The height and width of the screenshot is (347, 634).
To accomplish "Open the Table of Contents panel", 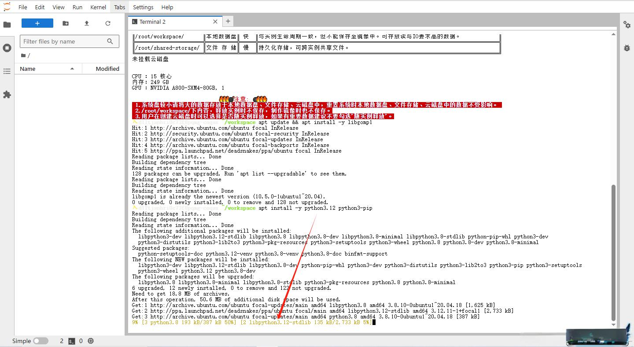I will coord(7,71).
